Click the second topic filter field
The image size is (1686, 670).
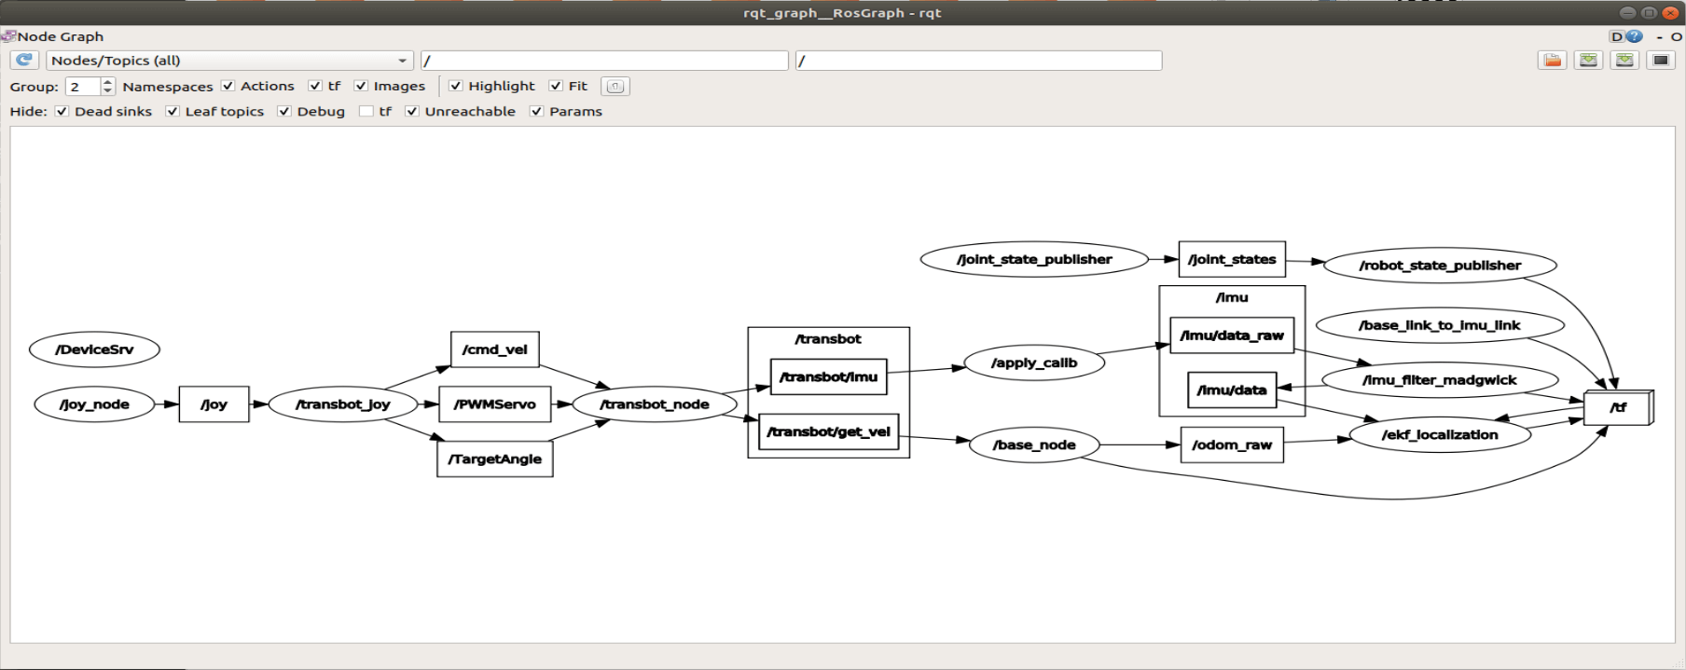coord(978,61)
